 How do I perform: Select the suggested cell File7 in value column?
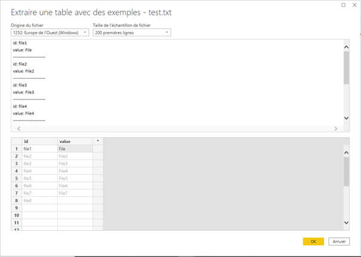coord(75,193)
